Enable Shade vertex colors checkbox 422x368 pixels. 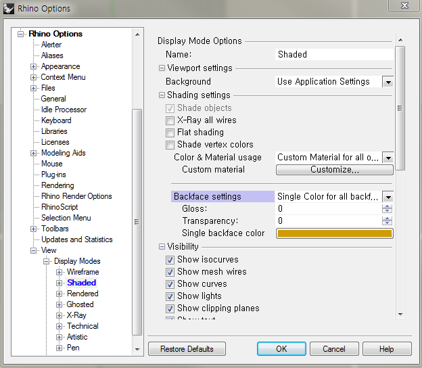tap(170, 145)
